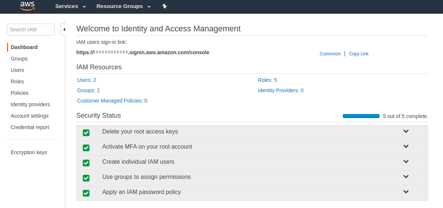Collapse the IAM sidebar with arrow handle
Image resolution: width=443 pixels, height=208 pixels.
pyautogui.click(x=63, y=30)
